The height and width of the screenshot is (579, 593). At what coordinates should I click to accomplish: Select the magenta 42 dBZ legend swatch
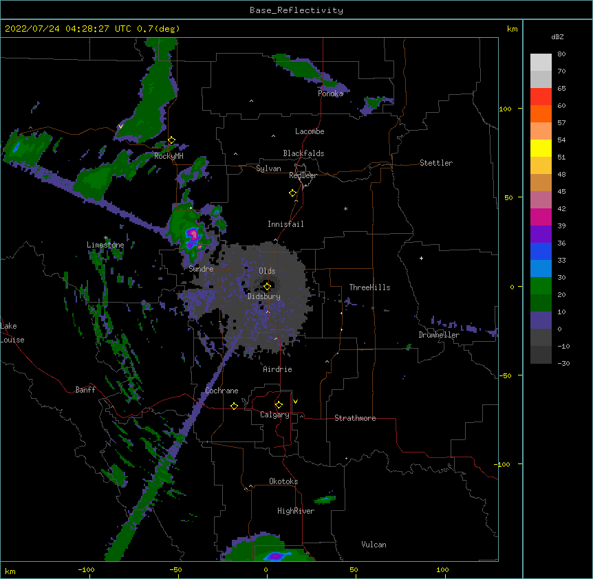click(x=541, y=217)
